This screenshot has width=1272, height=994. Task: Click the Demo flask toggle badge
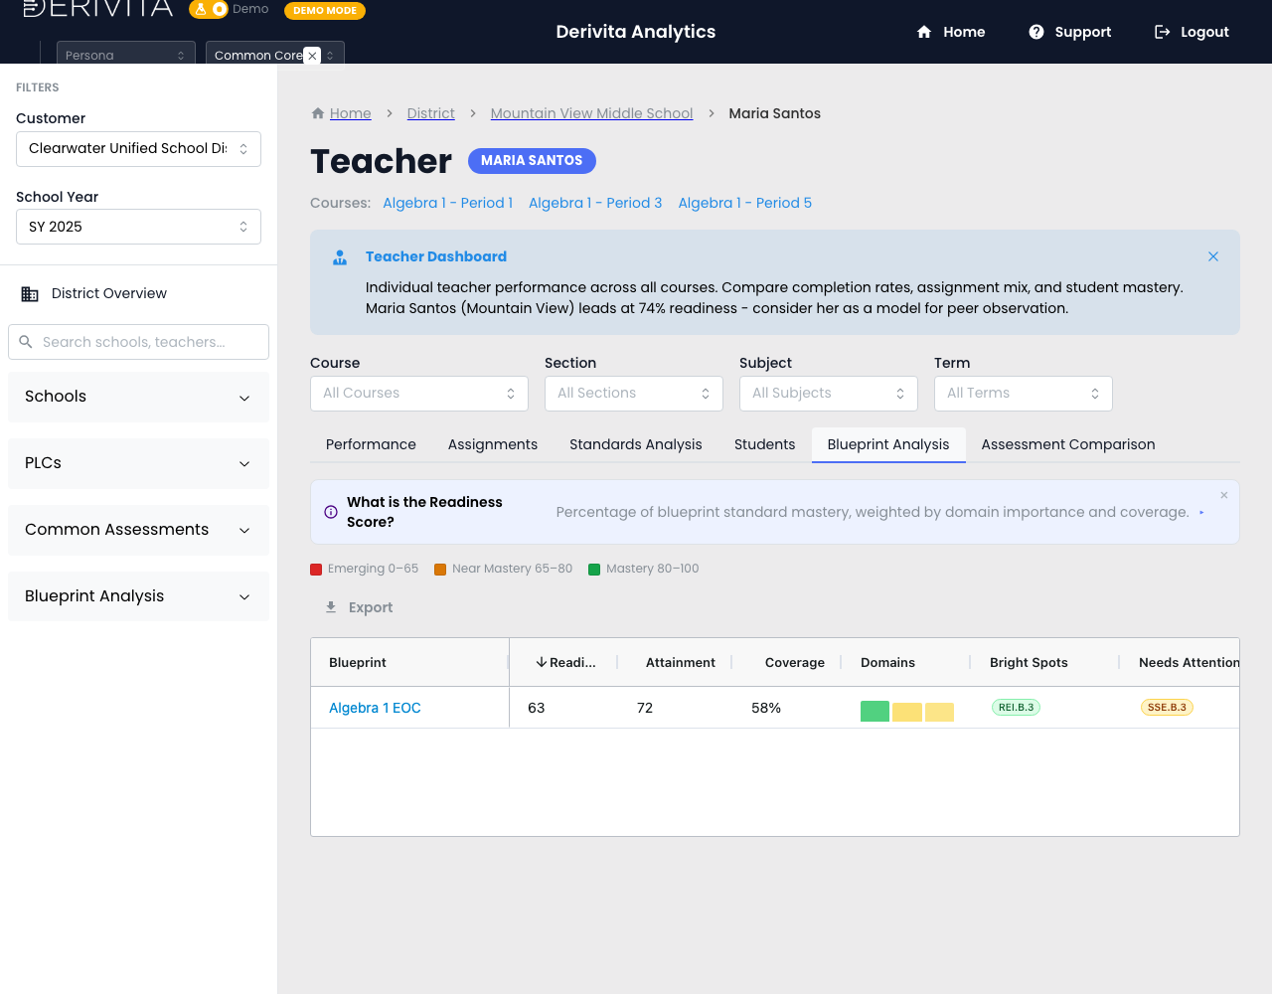(x=210, y=9)
